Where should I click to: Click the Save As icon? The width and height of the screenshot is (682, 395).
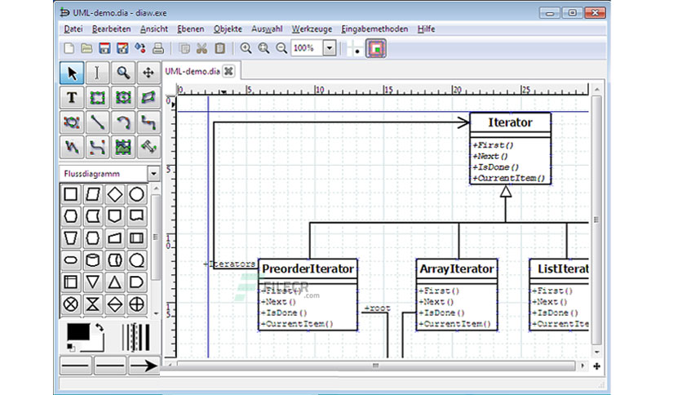pos(122,48)
